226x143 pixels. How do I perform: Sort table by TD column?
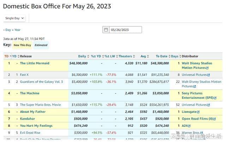click(8, 56)
